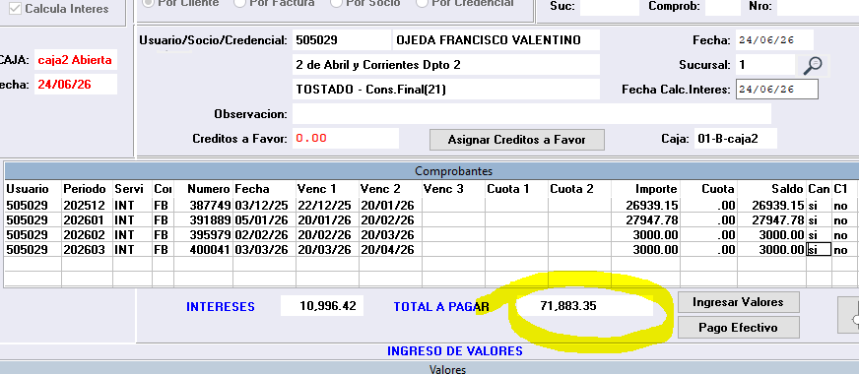This screenshot has width=859, height=374.
Task: Select the Por Cliente radio button
Action: [x=148, y=3]
